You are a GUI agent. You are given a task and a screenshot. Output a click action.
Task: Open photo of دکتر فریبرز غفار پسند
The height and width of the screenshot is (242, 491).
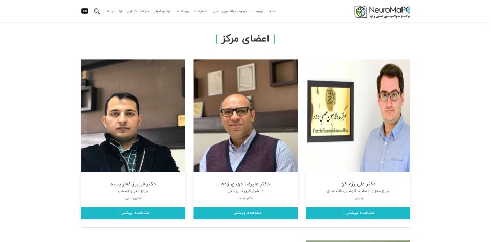(133, 116)
